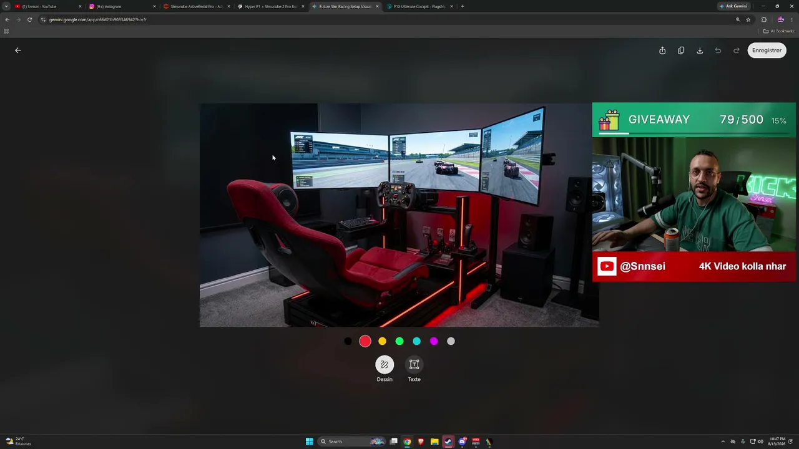This screenshot has height=449, width=799.
Task: Open Steam from the taskbar
Action: [448, 442]
